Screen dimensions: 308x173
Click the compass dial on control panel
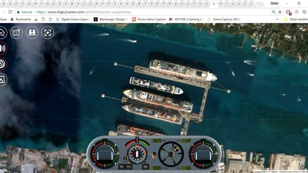click(x=137, y=154)
